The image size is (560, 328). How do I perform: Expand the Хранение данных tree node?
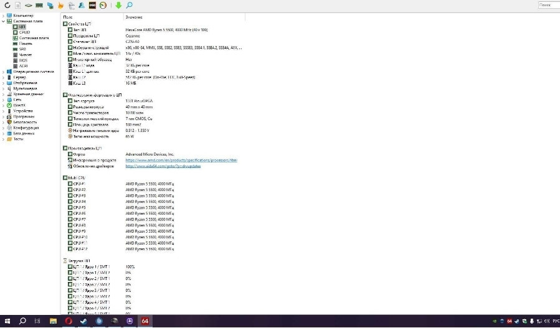(3, 94)
